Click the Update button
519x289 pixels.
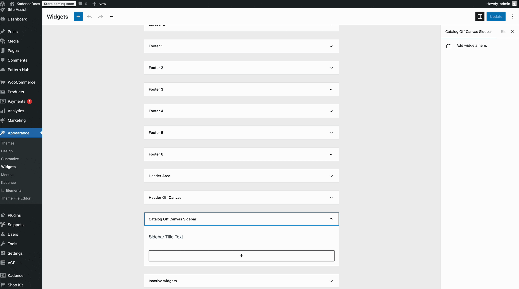tap(496, 16)
